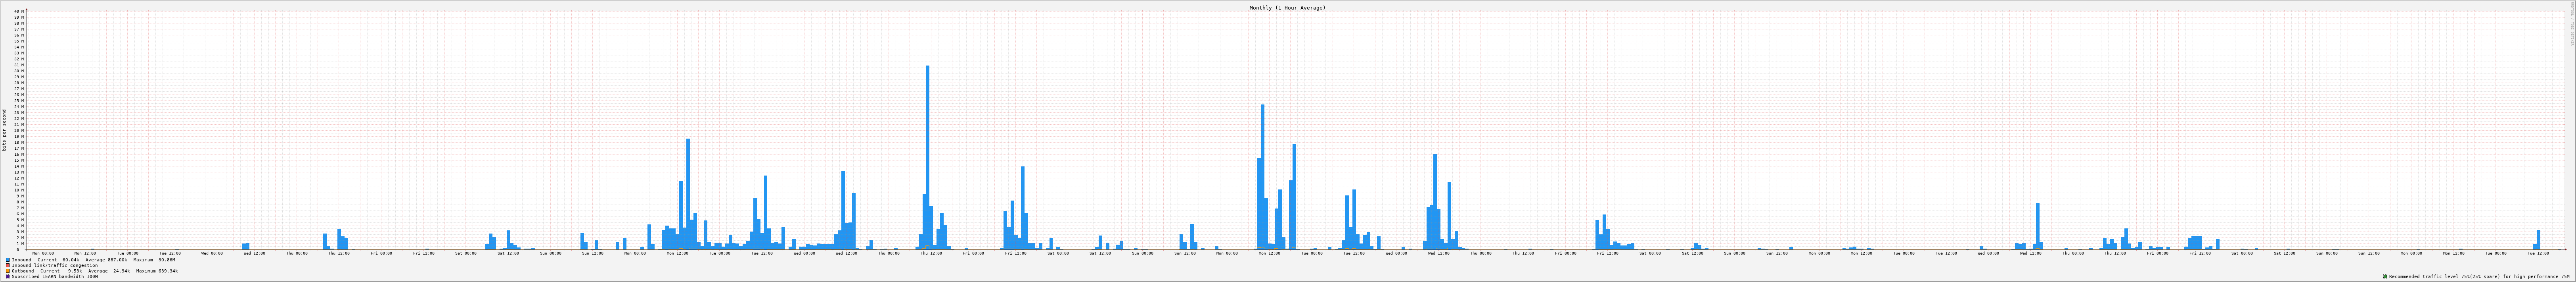Click the Inbound link/traffic congestion label
Image resolution: width=2576 pixels, height=282 pixels.
[55, 265]
